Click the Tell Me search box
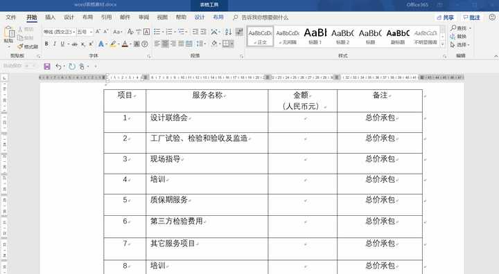Screen dimensions: 499x274 pyautogui.click(x=261, y=17)
